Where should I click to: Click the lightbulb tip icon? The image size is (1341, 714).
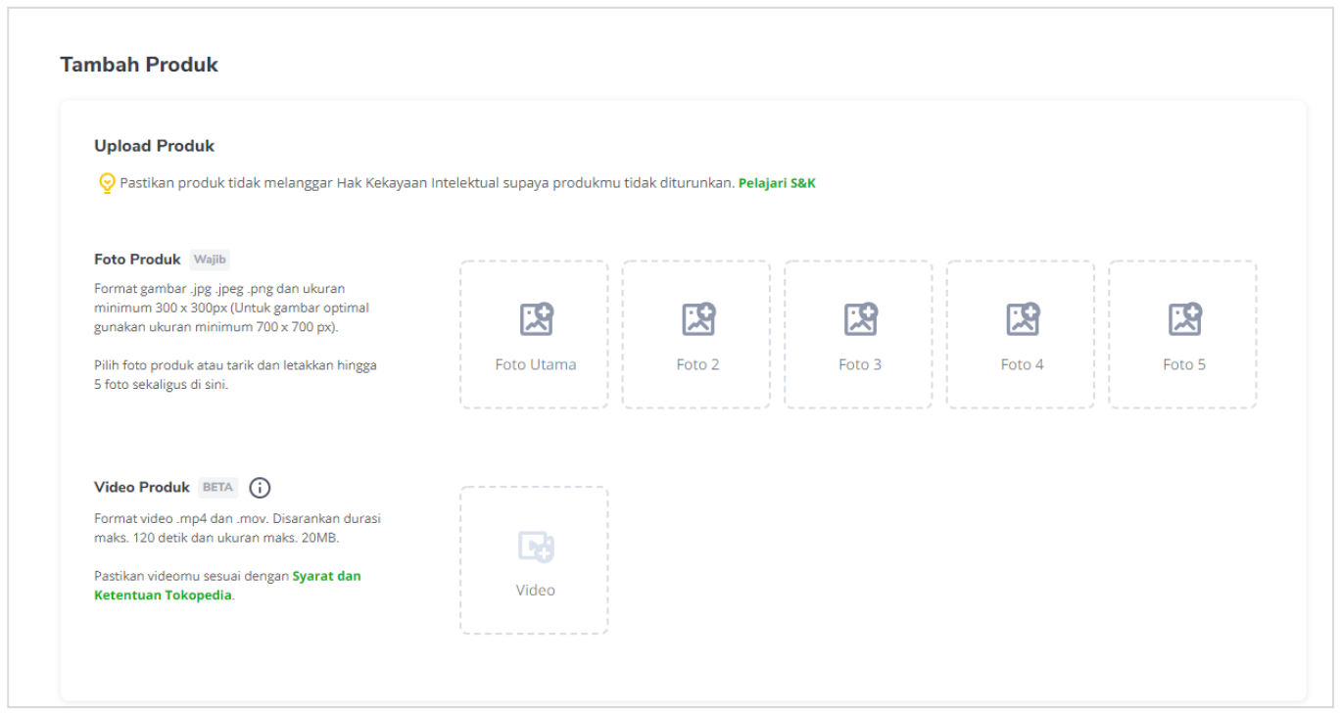pos(107,183)
